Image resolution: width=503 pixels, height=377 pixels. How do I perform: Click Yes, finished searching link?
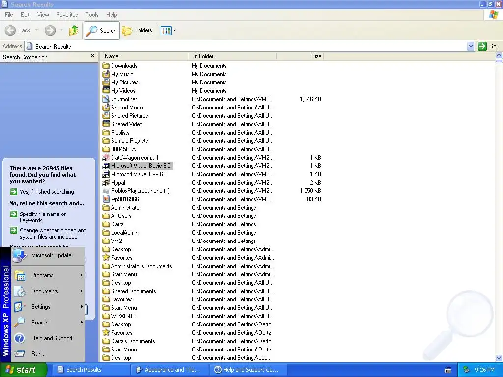click(x=47, y=192)
